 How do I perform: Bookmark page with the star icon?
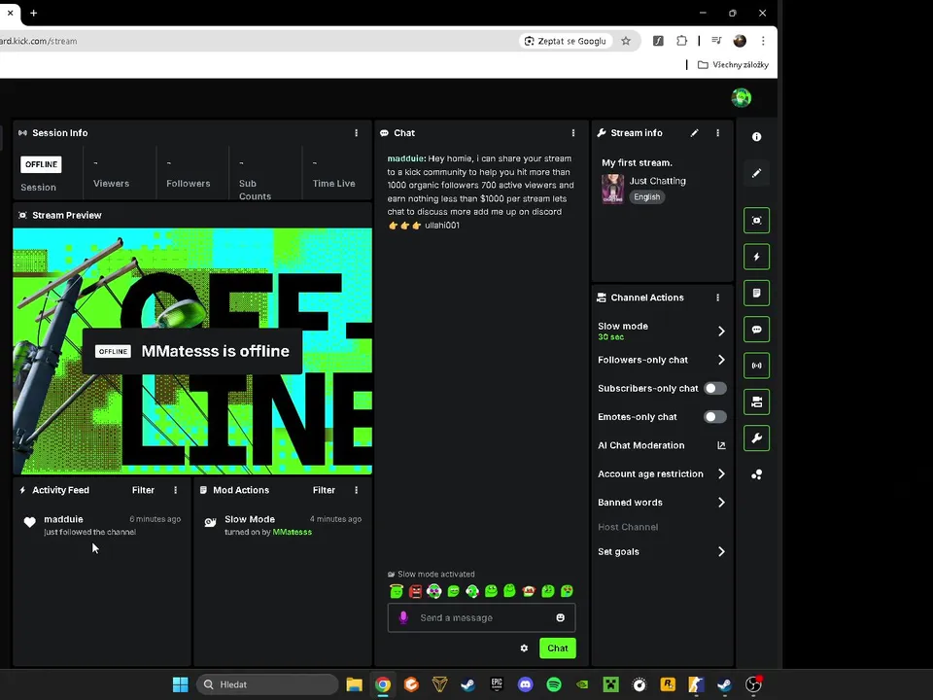coord(625,41)
